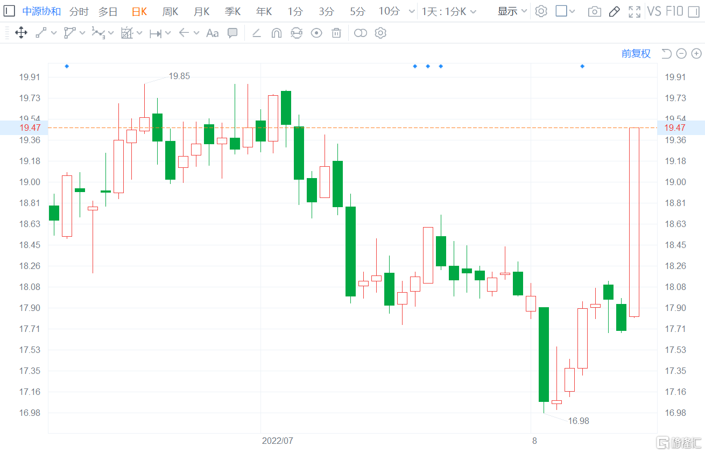Viewport: 705px width, 453px height.
Task: Select the range measurement tool
Action: tap(156, 33)
